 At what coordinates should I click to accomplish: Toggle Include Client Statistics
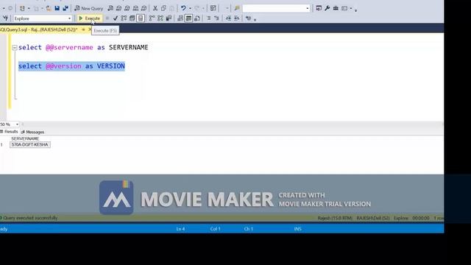(169, 18)
